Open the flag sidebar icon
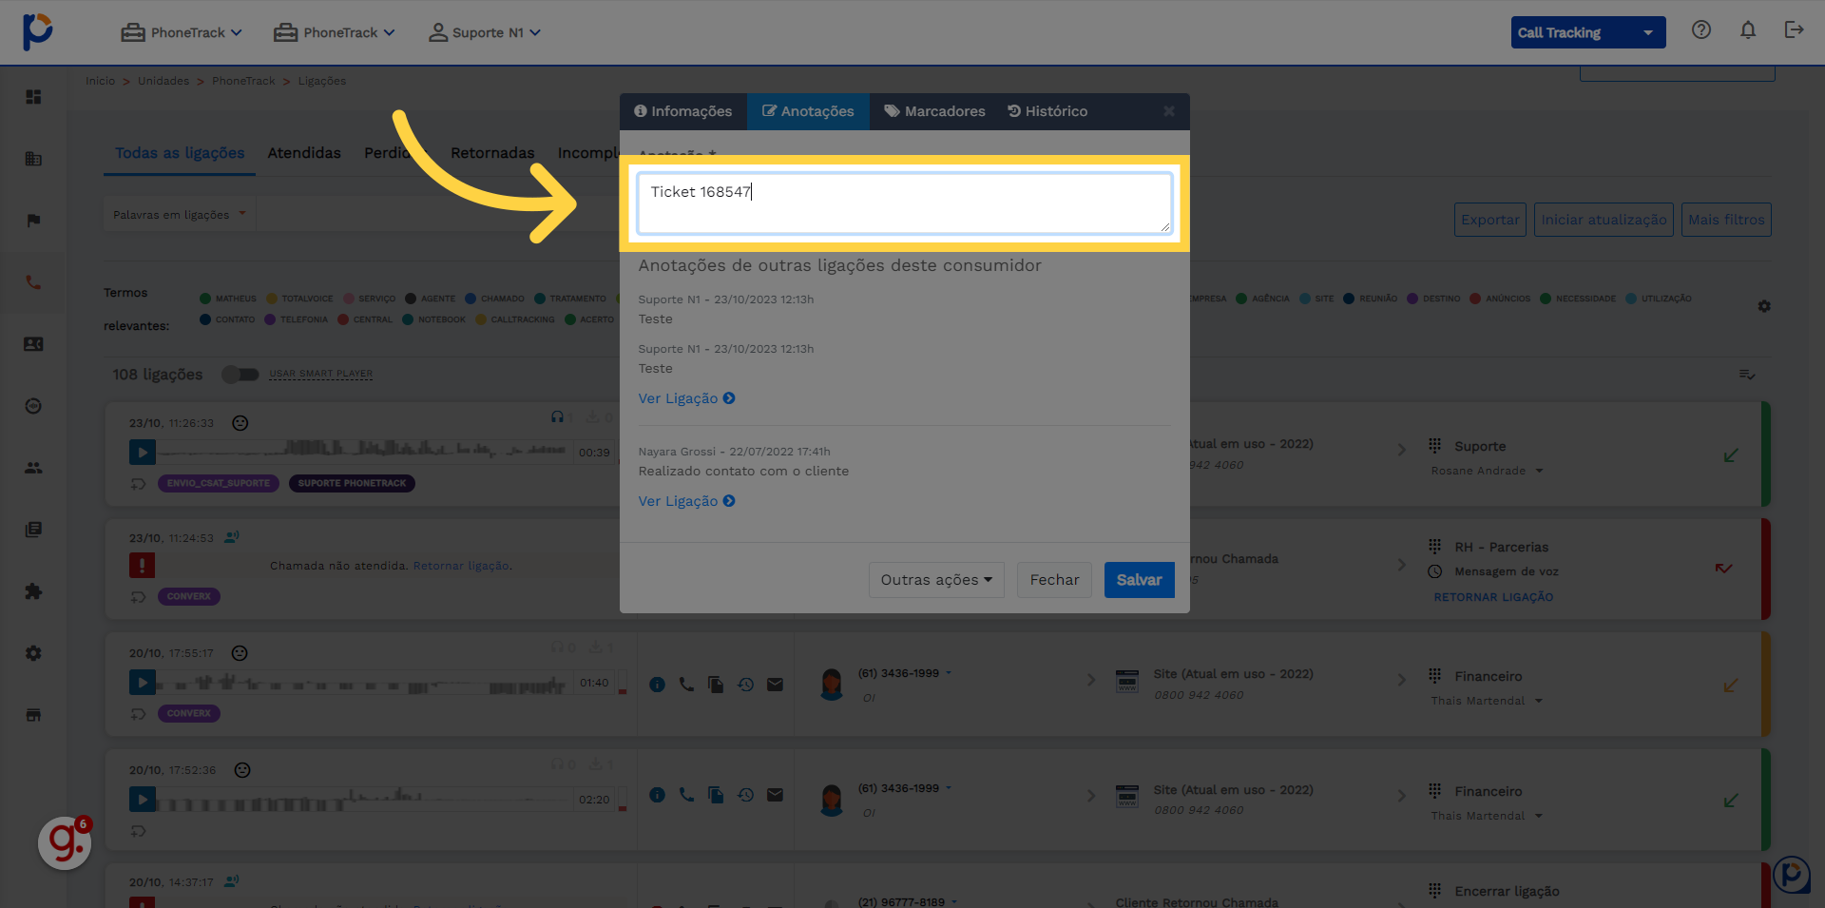Image resolution: width=1825 pixels, height=908 pixels. click(33, 221)
